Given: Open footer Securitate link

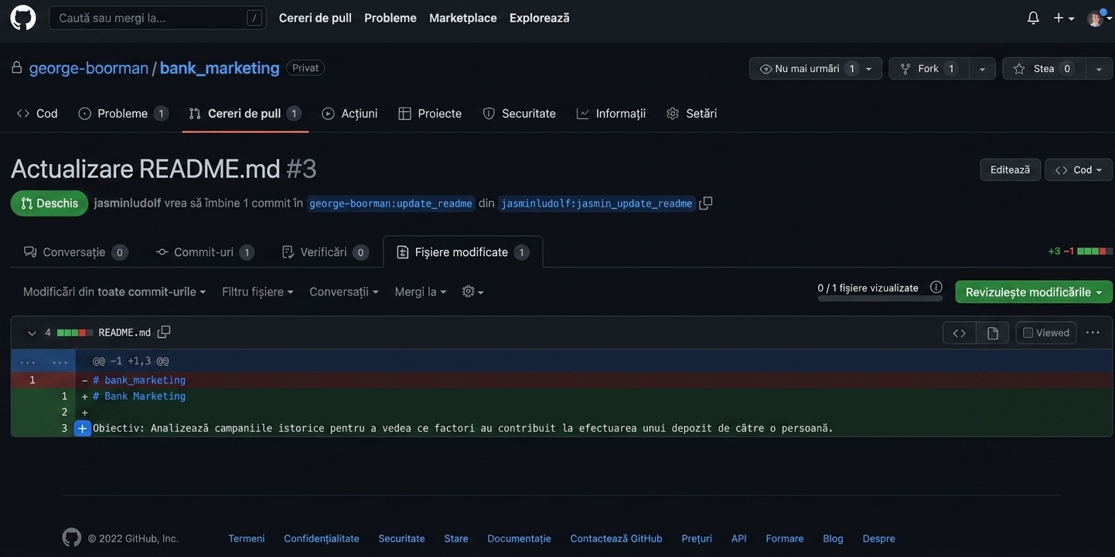Looking at the screenshot, I should tap(401, 538).
